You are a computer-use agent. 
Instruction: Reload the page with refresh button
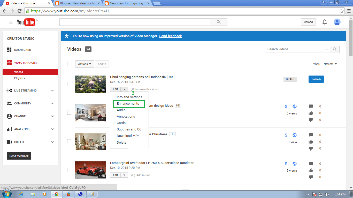(19, 11)
